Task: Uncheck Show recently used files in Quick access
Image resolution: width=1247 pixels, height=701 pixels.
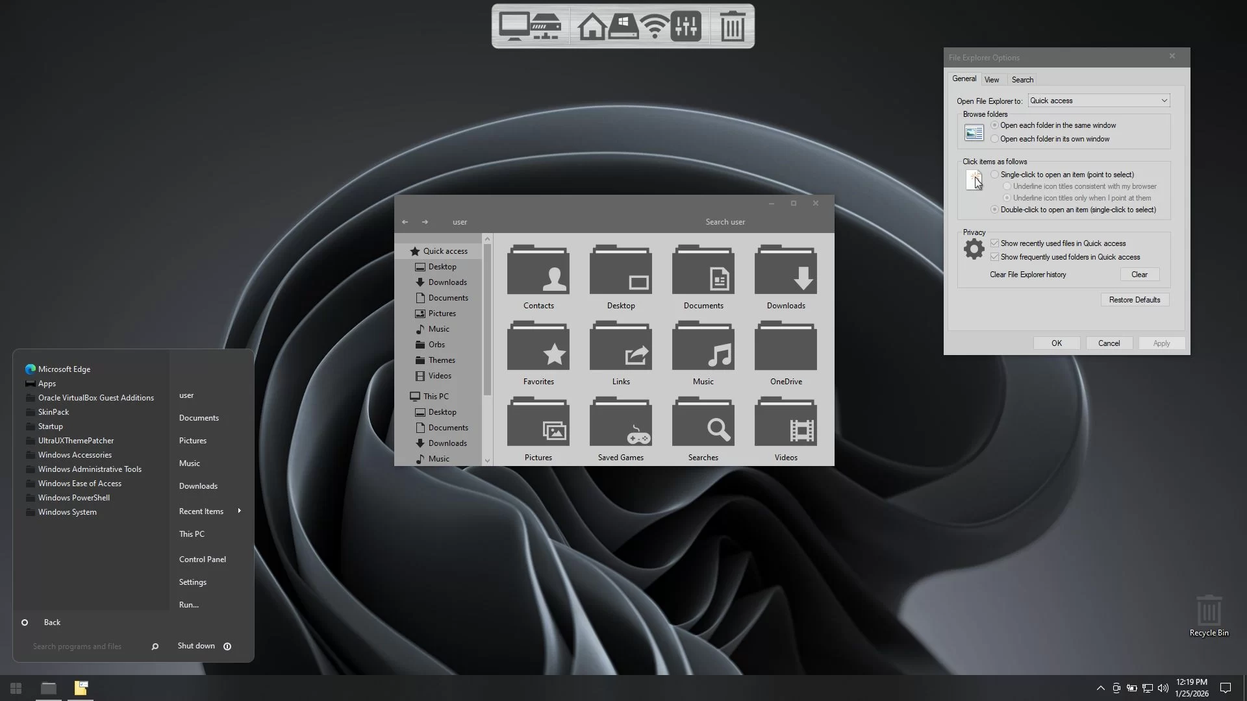Action: pyautogui.click(x=994, y=243)
